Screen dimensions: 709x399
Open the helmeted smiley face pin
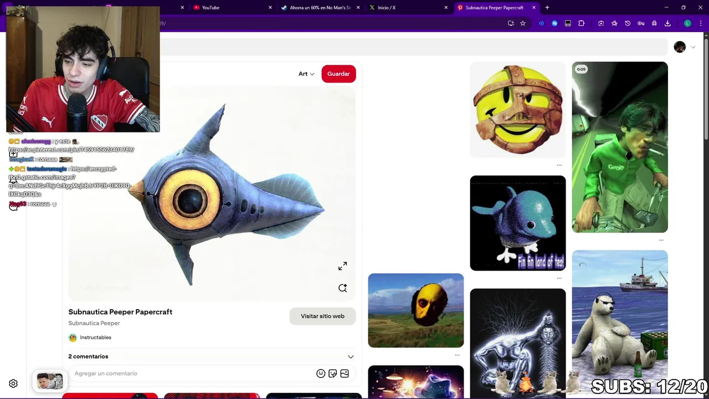pos(518,109)
